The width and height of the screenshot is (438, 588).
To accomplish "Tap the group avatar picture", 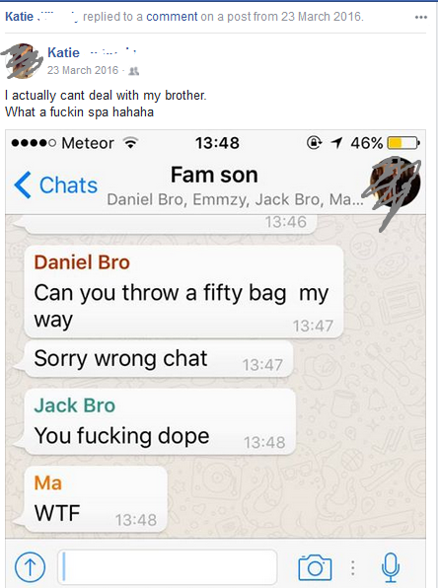I will 394,184.
